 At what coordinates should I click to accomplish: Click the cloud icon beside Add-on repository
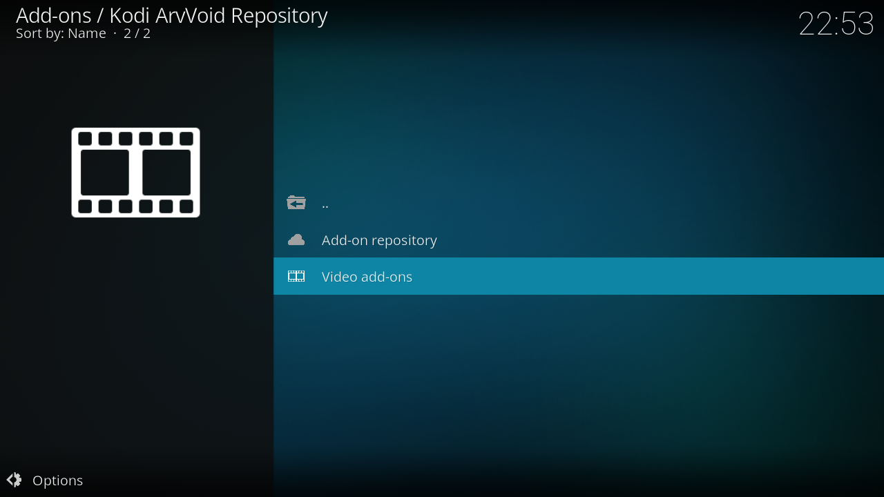[296, 240]
